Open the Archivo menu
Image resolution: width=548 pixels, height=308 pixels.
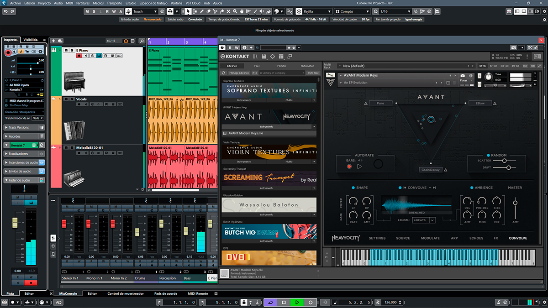pos(16,3)
